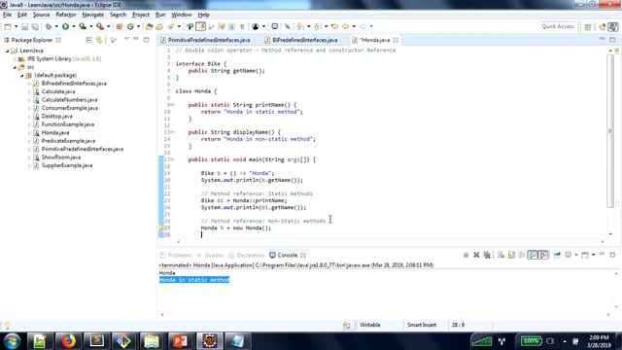Collapse the src folder node
This screenshot has height=350, width=622.
16,67
